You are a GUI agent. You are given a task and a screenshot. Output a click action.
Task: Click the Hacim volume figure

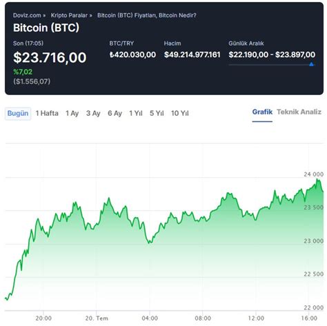point(192,54)
